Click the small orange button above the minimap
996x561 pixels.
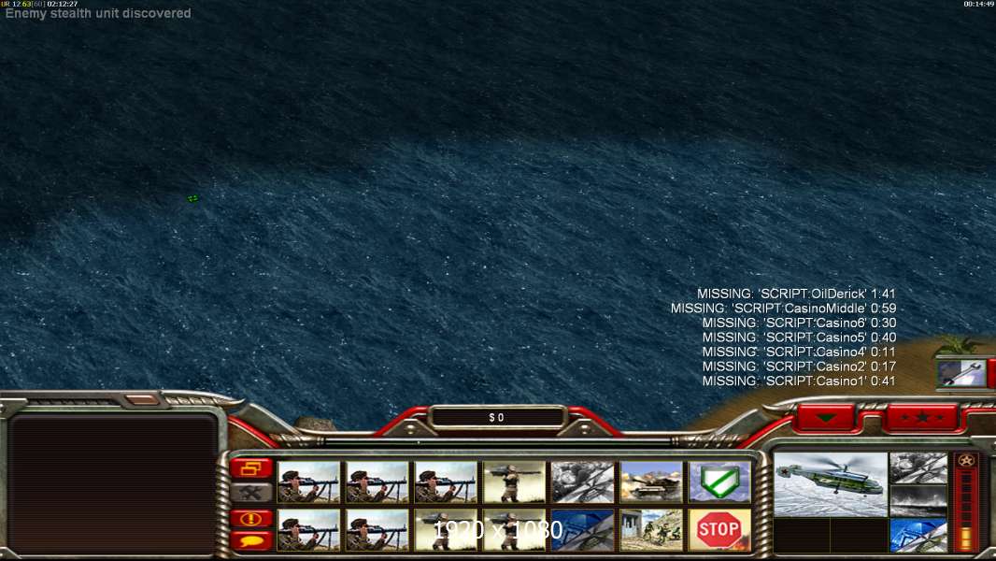(x=142, y=399)
